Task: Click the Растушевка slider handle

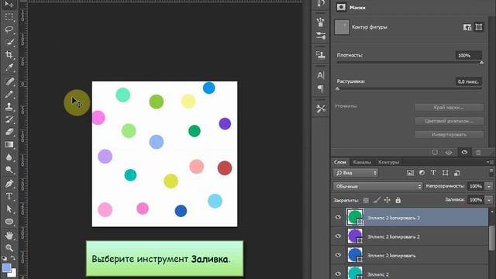Action: [338, 89]
